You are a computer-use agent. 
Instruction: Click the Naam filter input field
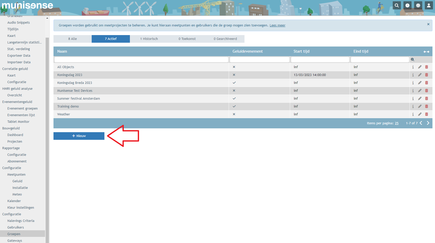point(141,59)
